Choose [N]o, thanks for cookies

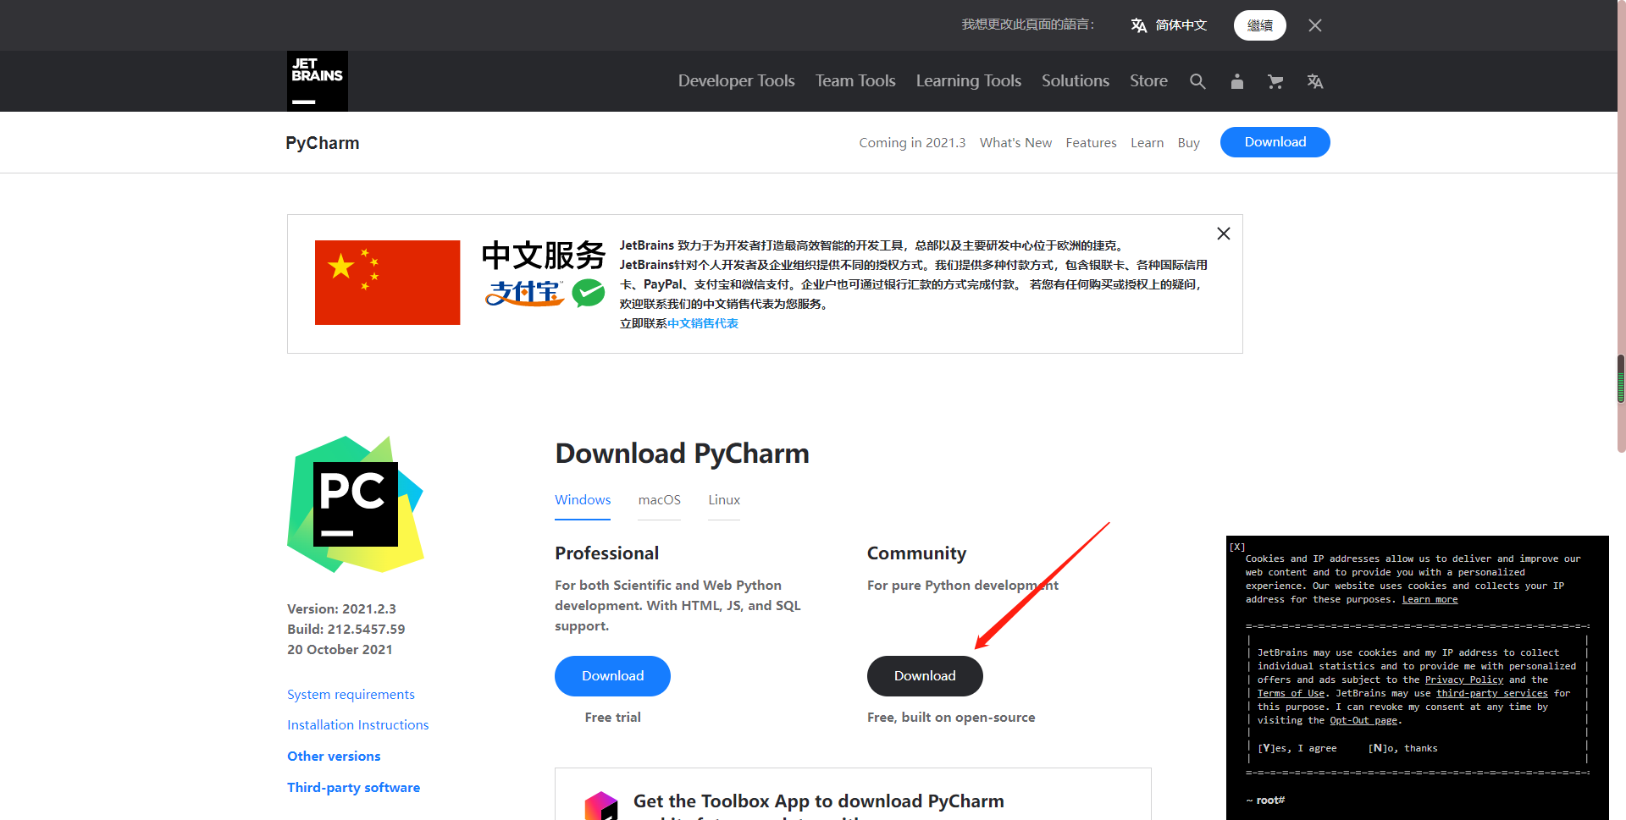click(x=1403, y=748)
